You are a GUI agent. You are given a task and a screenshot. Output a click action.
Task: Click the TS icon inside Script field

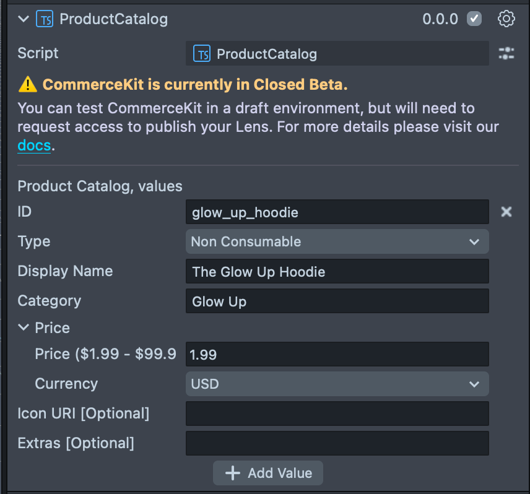tap(202, 54)
